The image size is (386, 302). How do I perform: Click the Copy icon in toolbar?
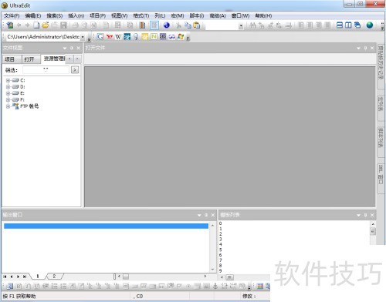[x=188, y=25]
